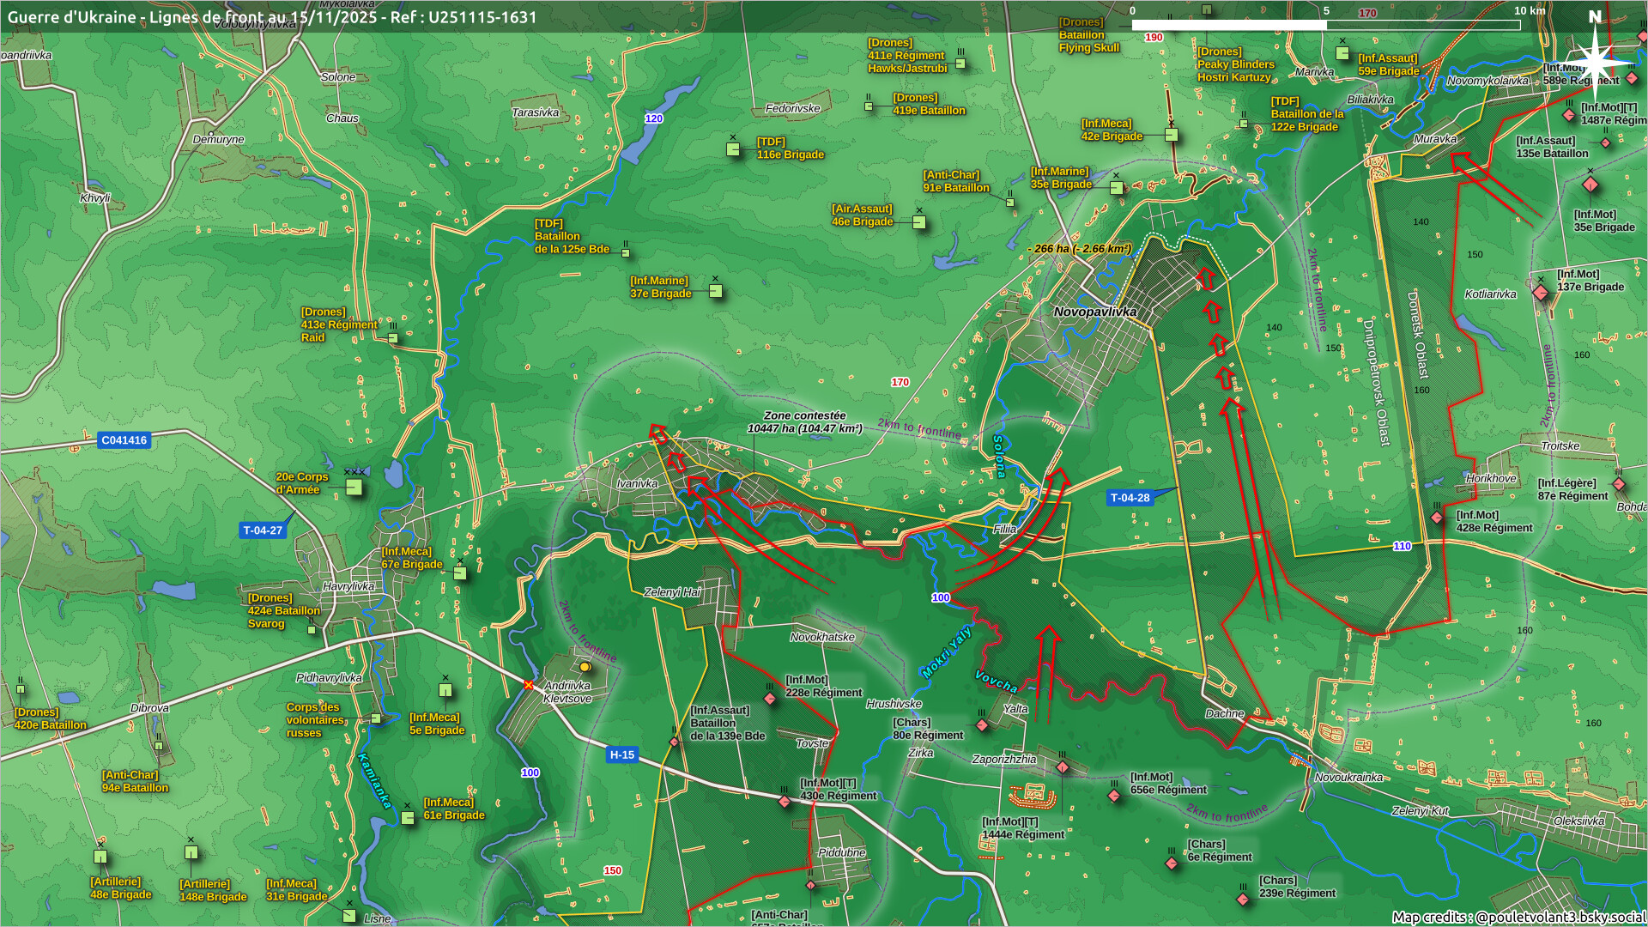Viewport: 1648px width, 927px height.
Task: Click the H-15 road shield
Action: tap(621, 754)
